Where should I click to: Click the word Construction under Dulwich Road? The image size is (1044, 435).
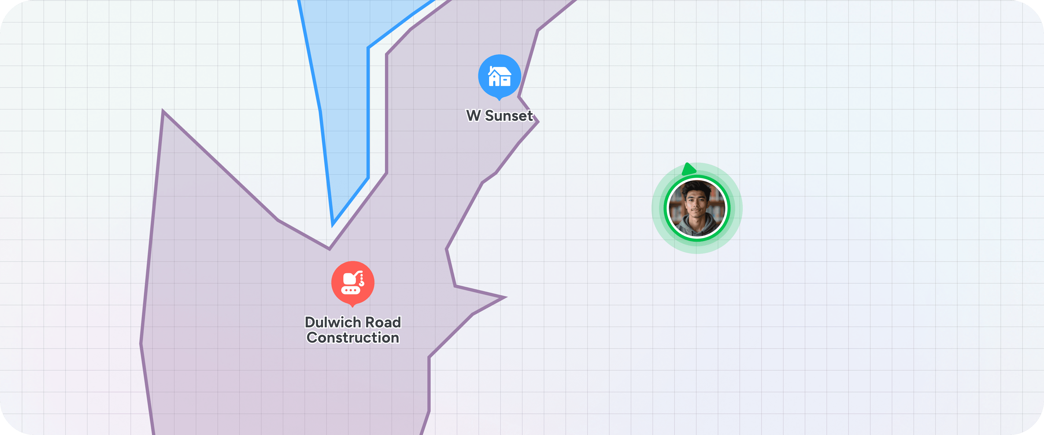click(x=353, y=338)
